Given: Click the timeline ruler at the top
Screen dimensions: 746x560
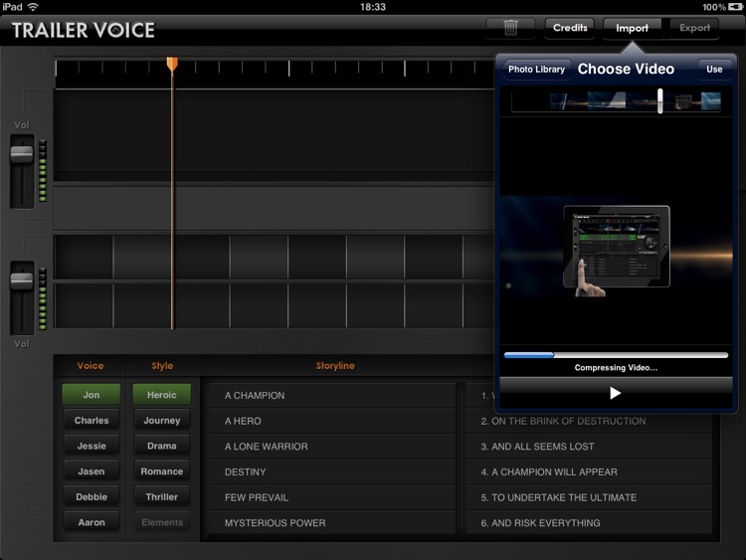Looking at the screenshot, I should [x=275, y=74].
